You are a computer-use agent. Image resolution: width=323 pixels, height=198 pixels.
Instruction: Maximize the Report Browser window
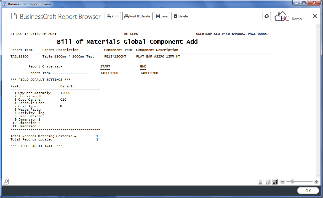coord(304,3)
